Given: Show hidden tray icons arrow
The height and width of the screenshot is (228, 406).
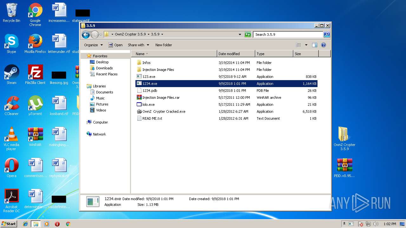Looking at the screenshot, I should [344, 224].
